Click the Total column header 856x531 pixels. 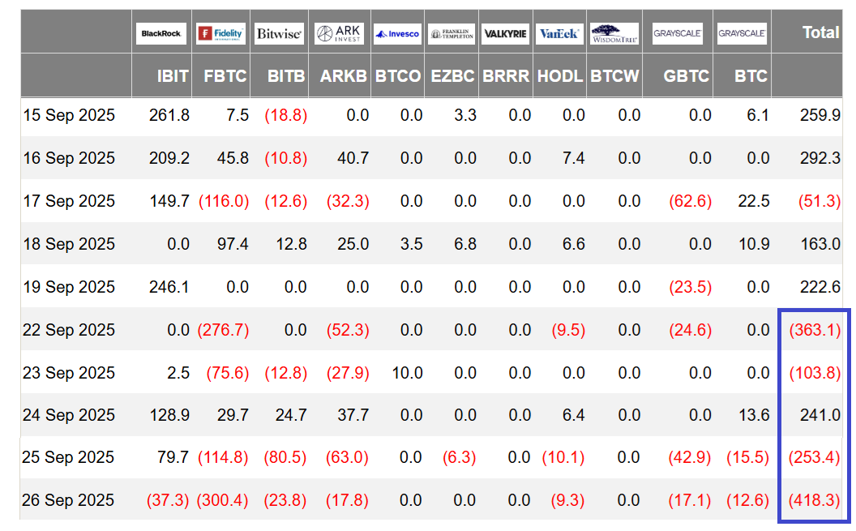point(820,32)
